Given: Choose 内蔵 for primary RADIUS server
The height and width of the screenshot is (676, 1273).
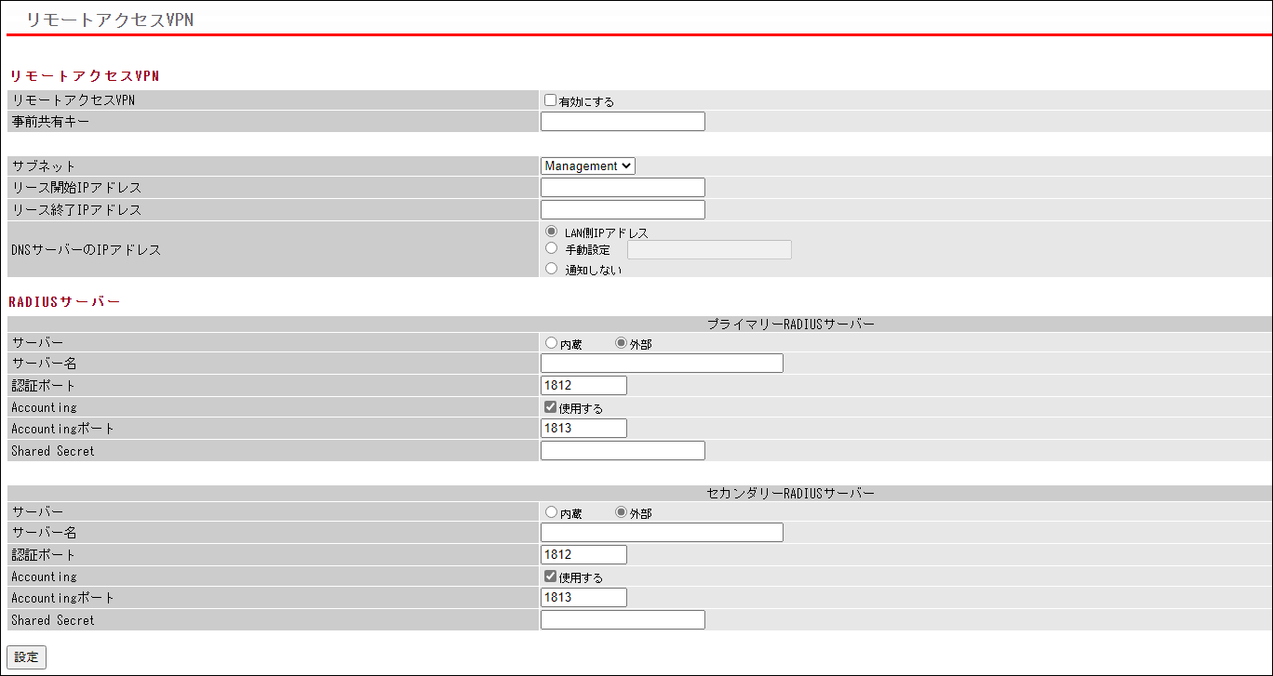Looking at the screenshot, I should click(x=551, y=343).
